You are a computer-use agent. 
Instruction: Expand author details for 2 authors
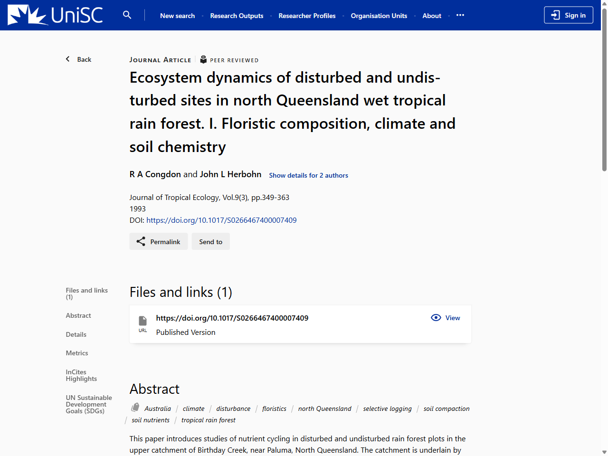coord(308,175)
